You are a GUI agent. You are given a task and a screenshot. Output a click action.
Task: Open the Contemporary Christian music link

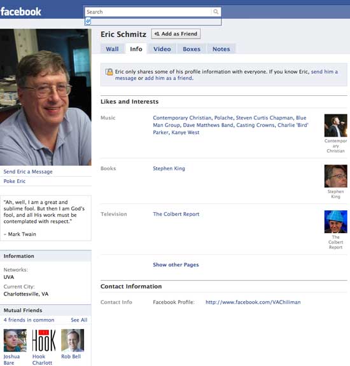182,118
